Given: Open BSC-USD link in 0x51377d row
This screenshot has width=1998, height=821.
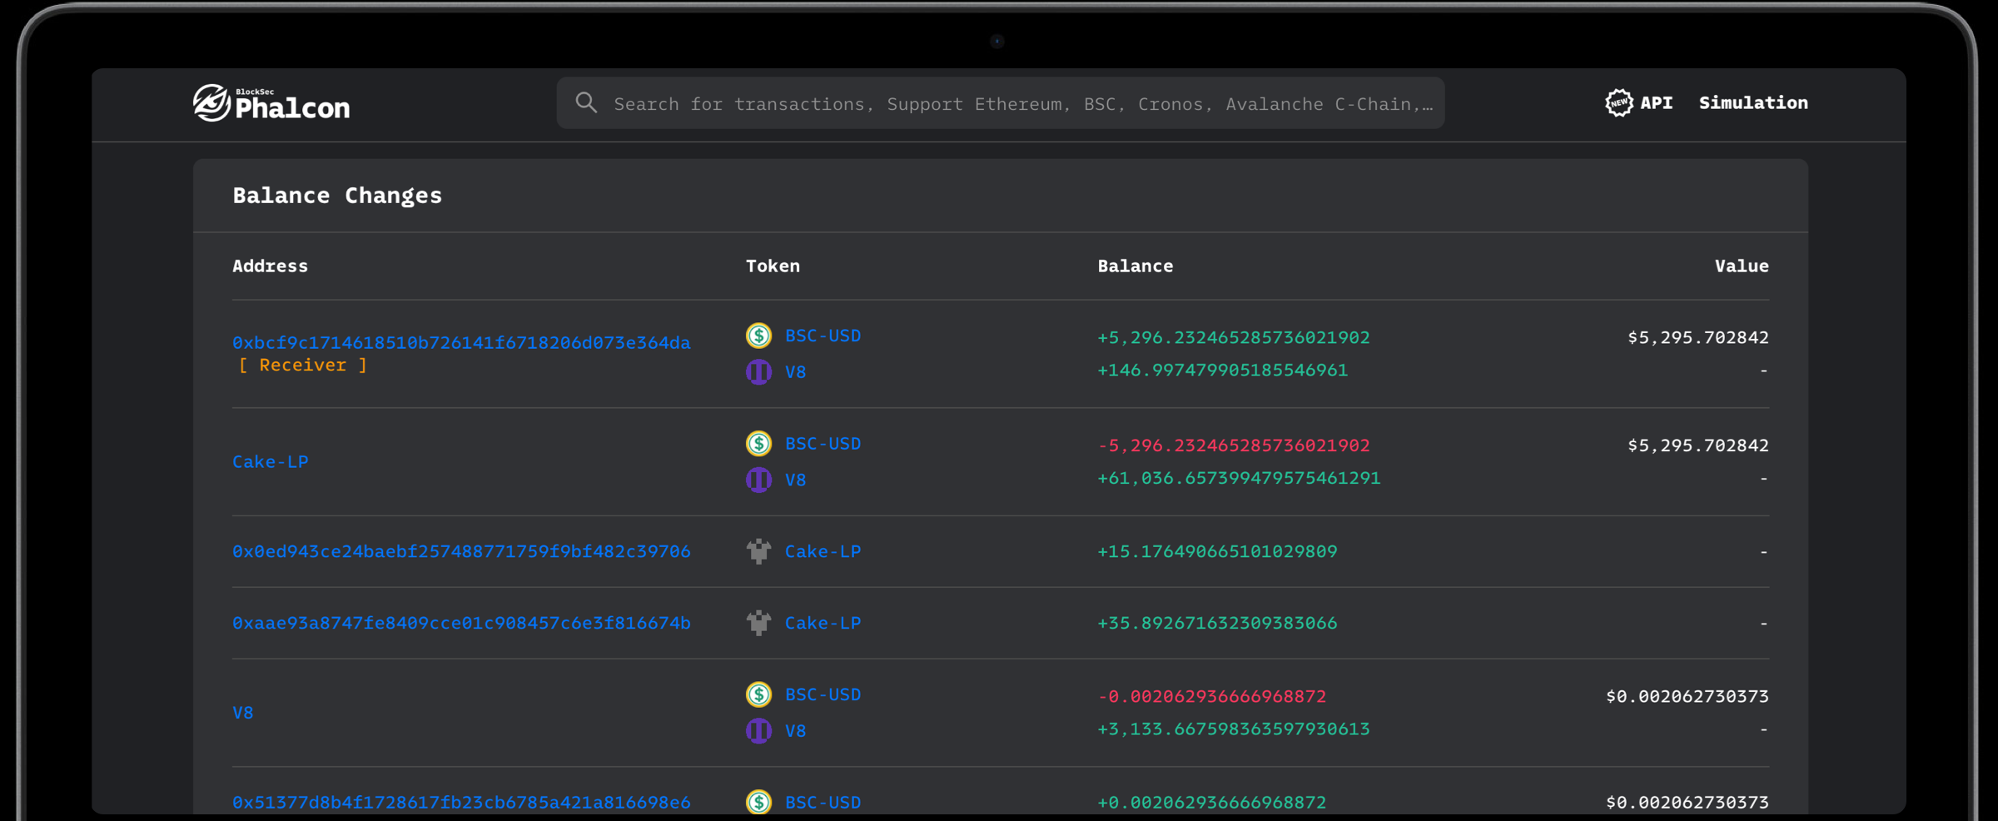Looking at the screenshot, I should [823, 802].
